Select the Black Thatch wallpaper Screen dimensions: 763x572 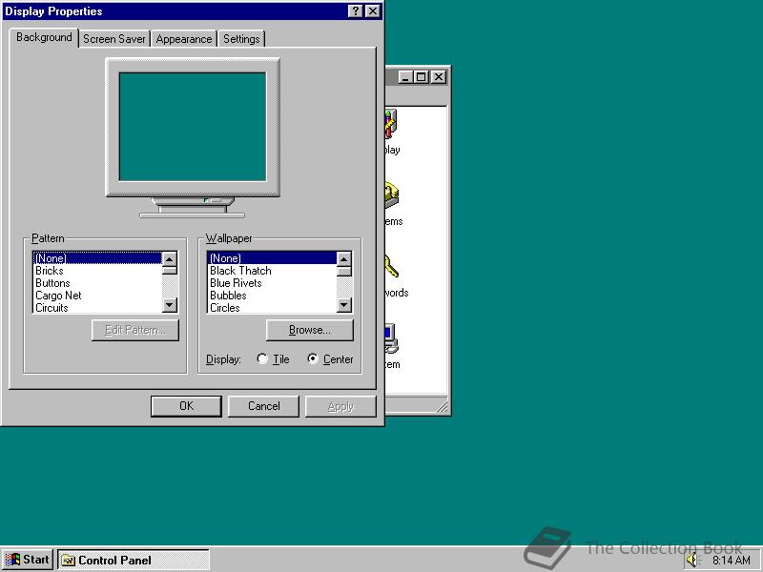tap(239, 271)
